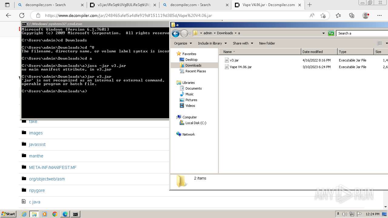Click admin in Explorer breadcrumb
This screenshot has height=218, width=388.
[208, 33]
